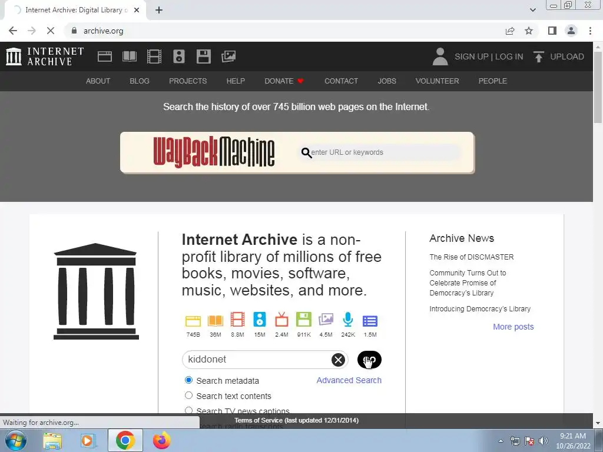
Task: Click the Chrome address bar showing archive.org
Action: (284, 31)
